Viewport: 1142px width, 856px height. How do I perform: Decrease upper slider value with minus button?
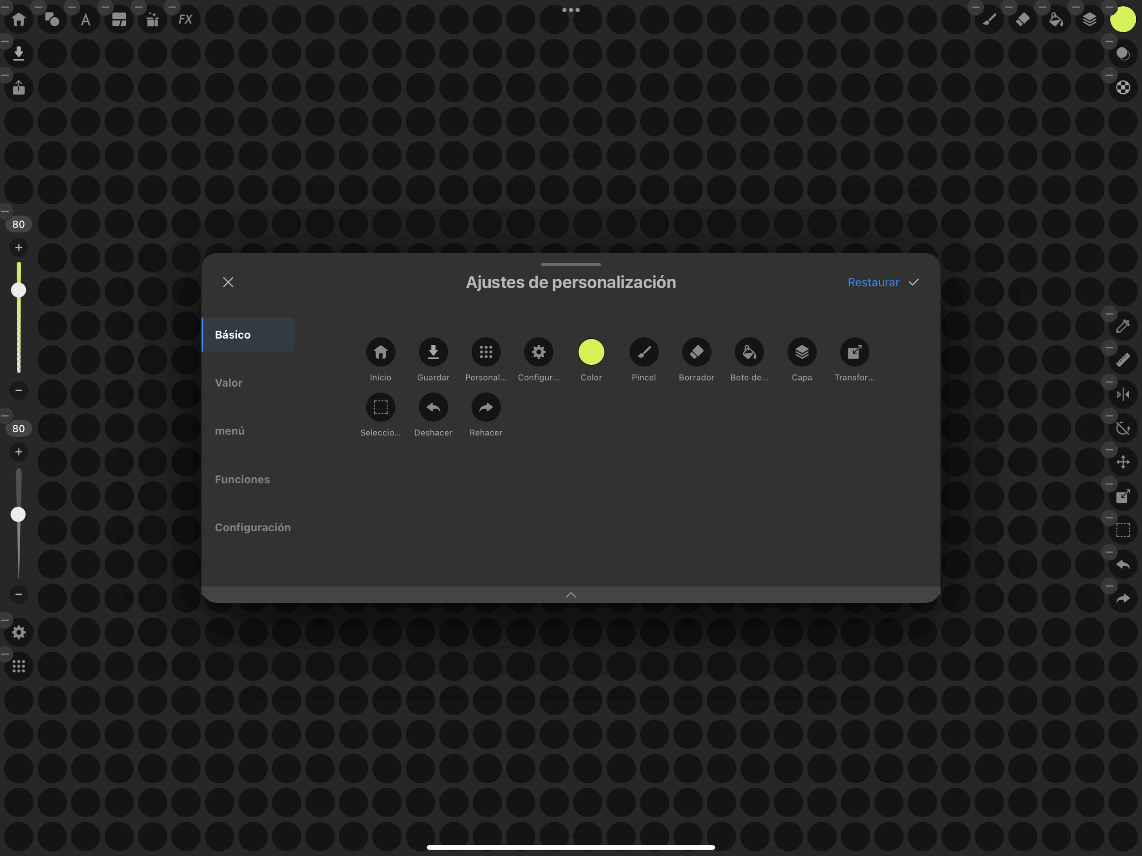19,390
